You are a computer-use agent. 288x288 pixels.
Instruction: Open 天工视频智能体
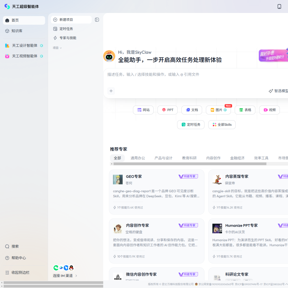[24, 56]
